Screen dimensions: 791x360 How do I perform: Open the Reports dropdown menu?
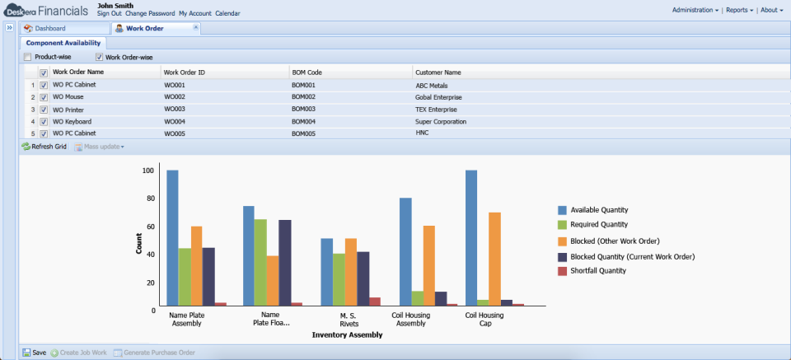pyautogui.click(x=740, y=10)
